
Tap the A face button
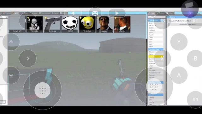[x=179, y=75]
